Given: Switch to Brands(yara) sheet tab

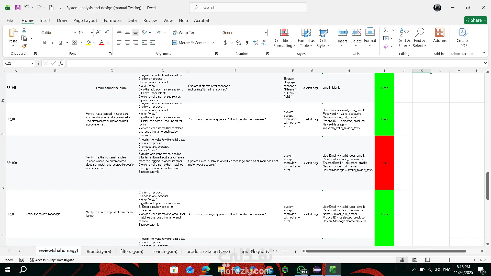Looking at the screenshot, I should [x=99, y=251].
